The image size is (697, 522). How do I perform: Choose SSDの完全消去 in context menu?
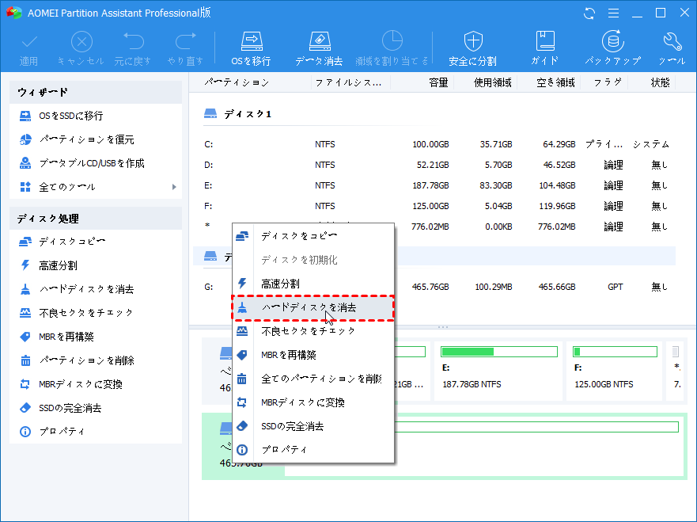(313, 426)
